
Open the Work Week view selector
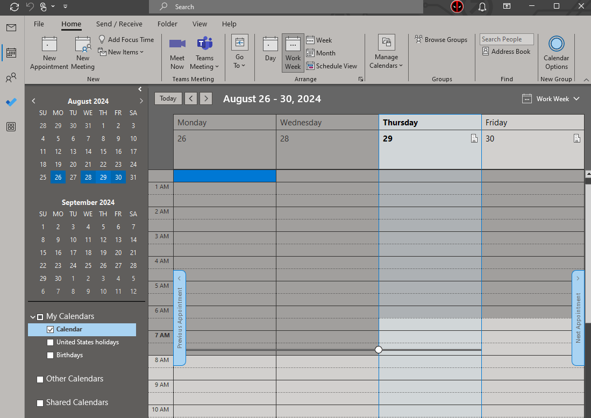pyautogui.click(x=551, y=98)
